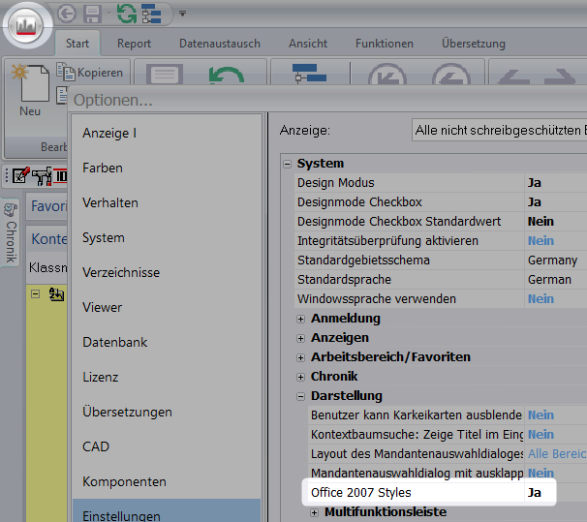Viewport: 587px width, 522px height.
Task: Expand the Multifunktionsleiste group
Action: (x=315, y=512)
